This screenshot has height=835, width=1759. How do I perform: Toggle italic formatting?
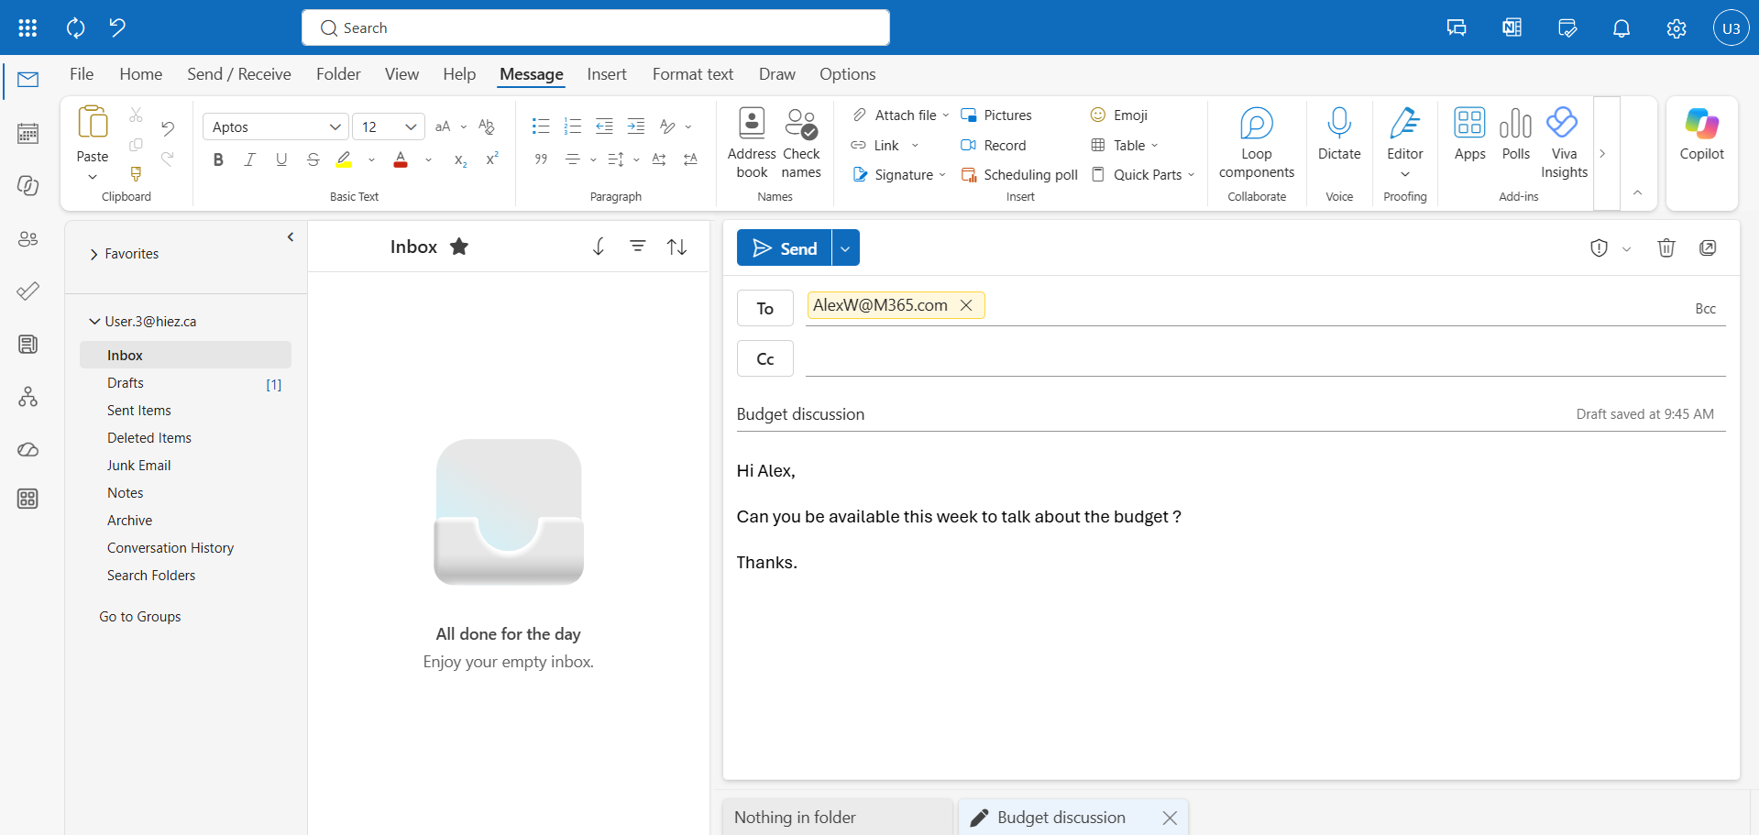pos(249,159)
